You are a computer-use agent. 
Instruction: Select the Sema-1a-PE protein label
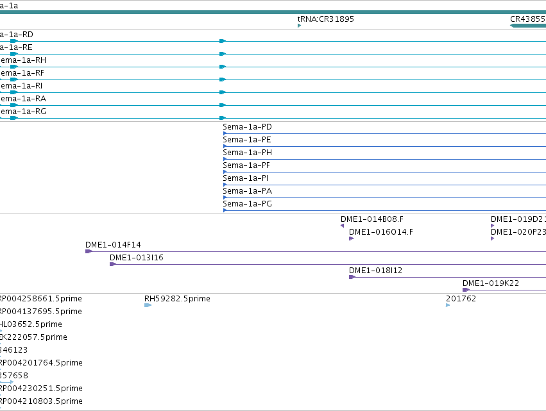[247, 140]
